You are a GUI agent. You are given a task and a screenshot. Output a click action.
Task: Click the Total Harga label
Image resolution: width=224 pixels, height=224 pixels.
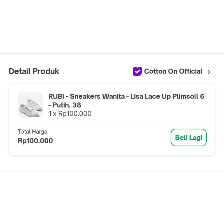(32, 132)
